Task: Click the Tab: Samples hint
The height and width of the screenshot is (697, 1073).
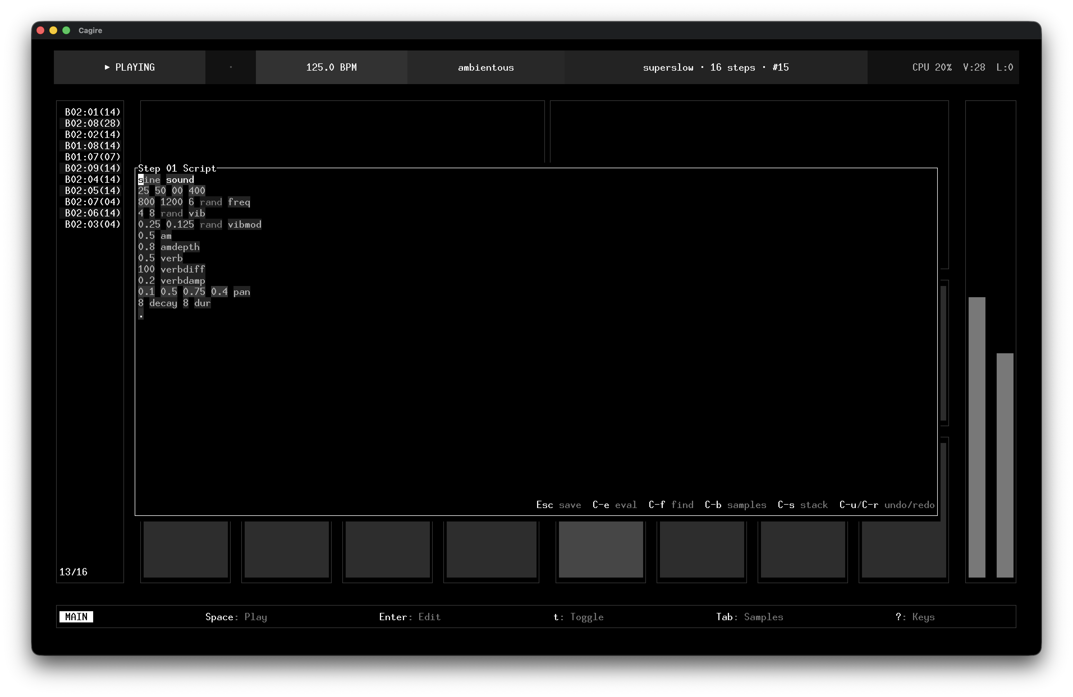Action: [x=749, y=616]
